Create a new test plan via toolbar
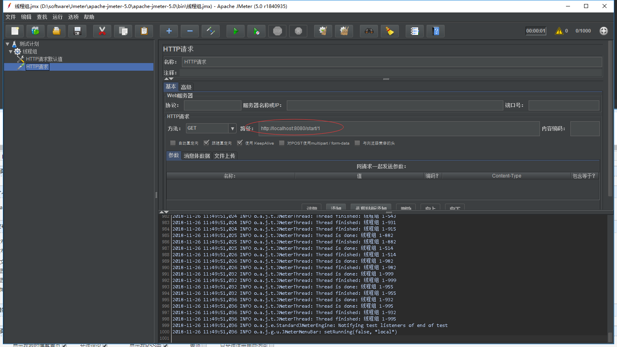 coord(15,31)
